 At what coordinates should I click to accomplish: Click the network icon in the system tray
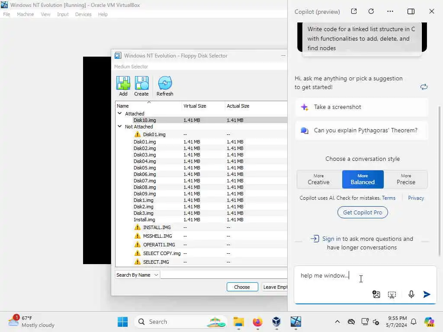click(x=365, y=322)
